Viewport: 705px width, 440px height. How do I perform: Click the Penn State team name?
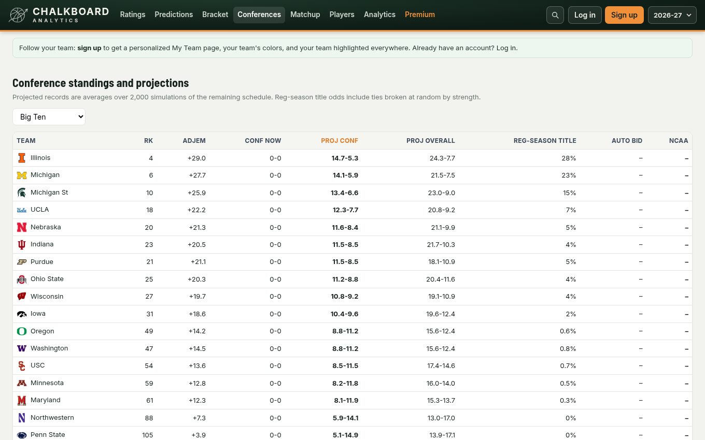[x=48, y=435]
